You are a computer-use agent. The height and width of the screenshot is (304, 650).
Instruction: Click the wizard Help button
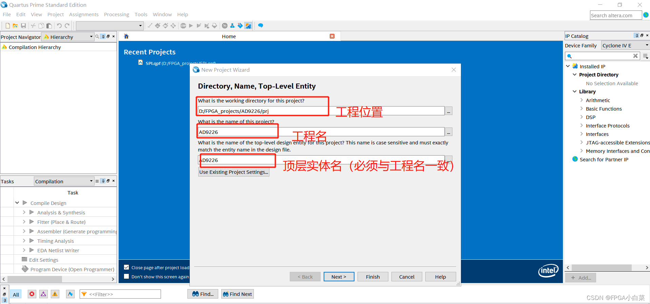[441, 277]
